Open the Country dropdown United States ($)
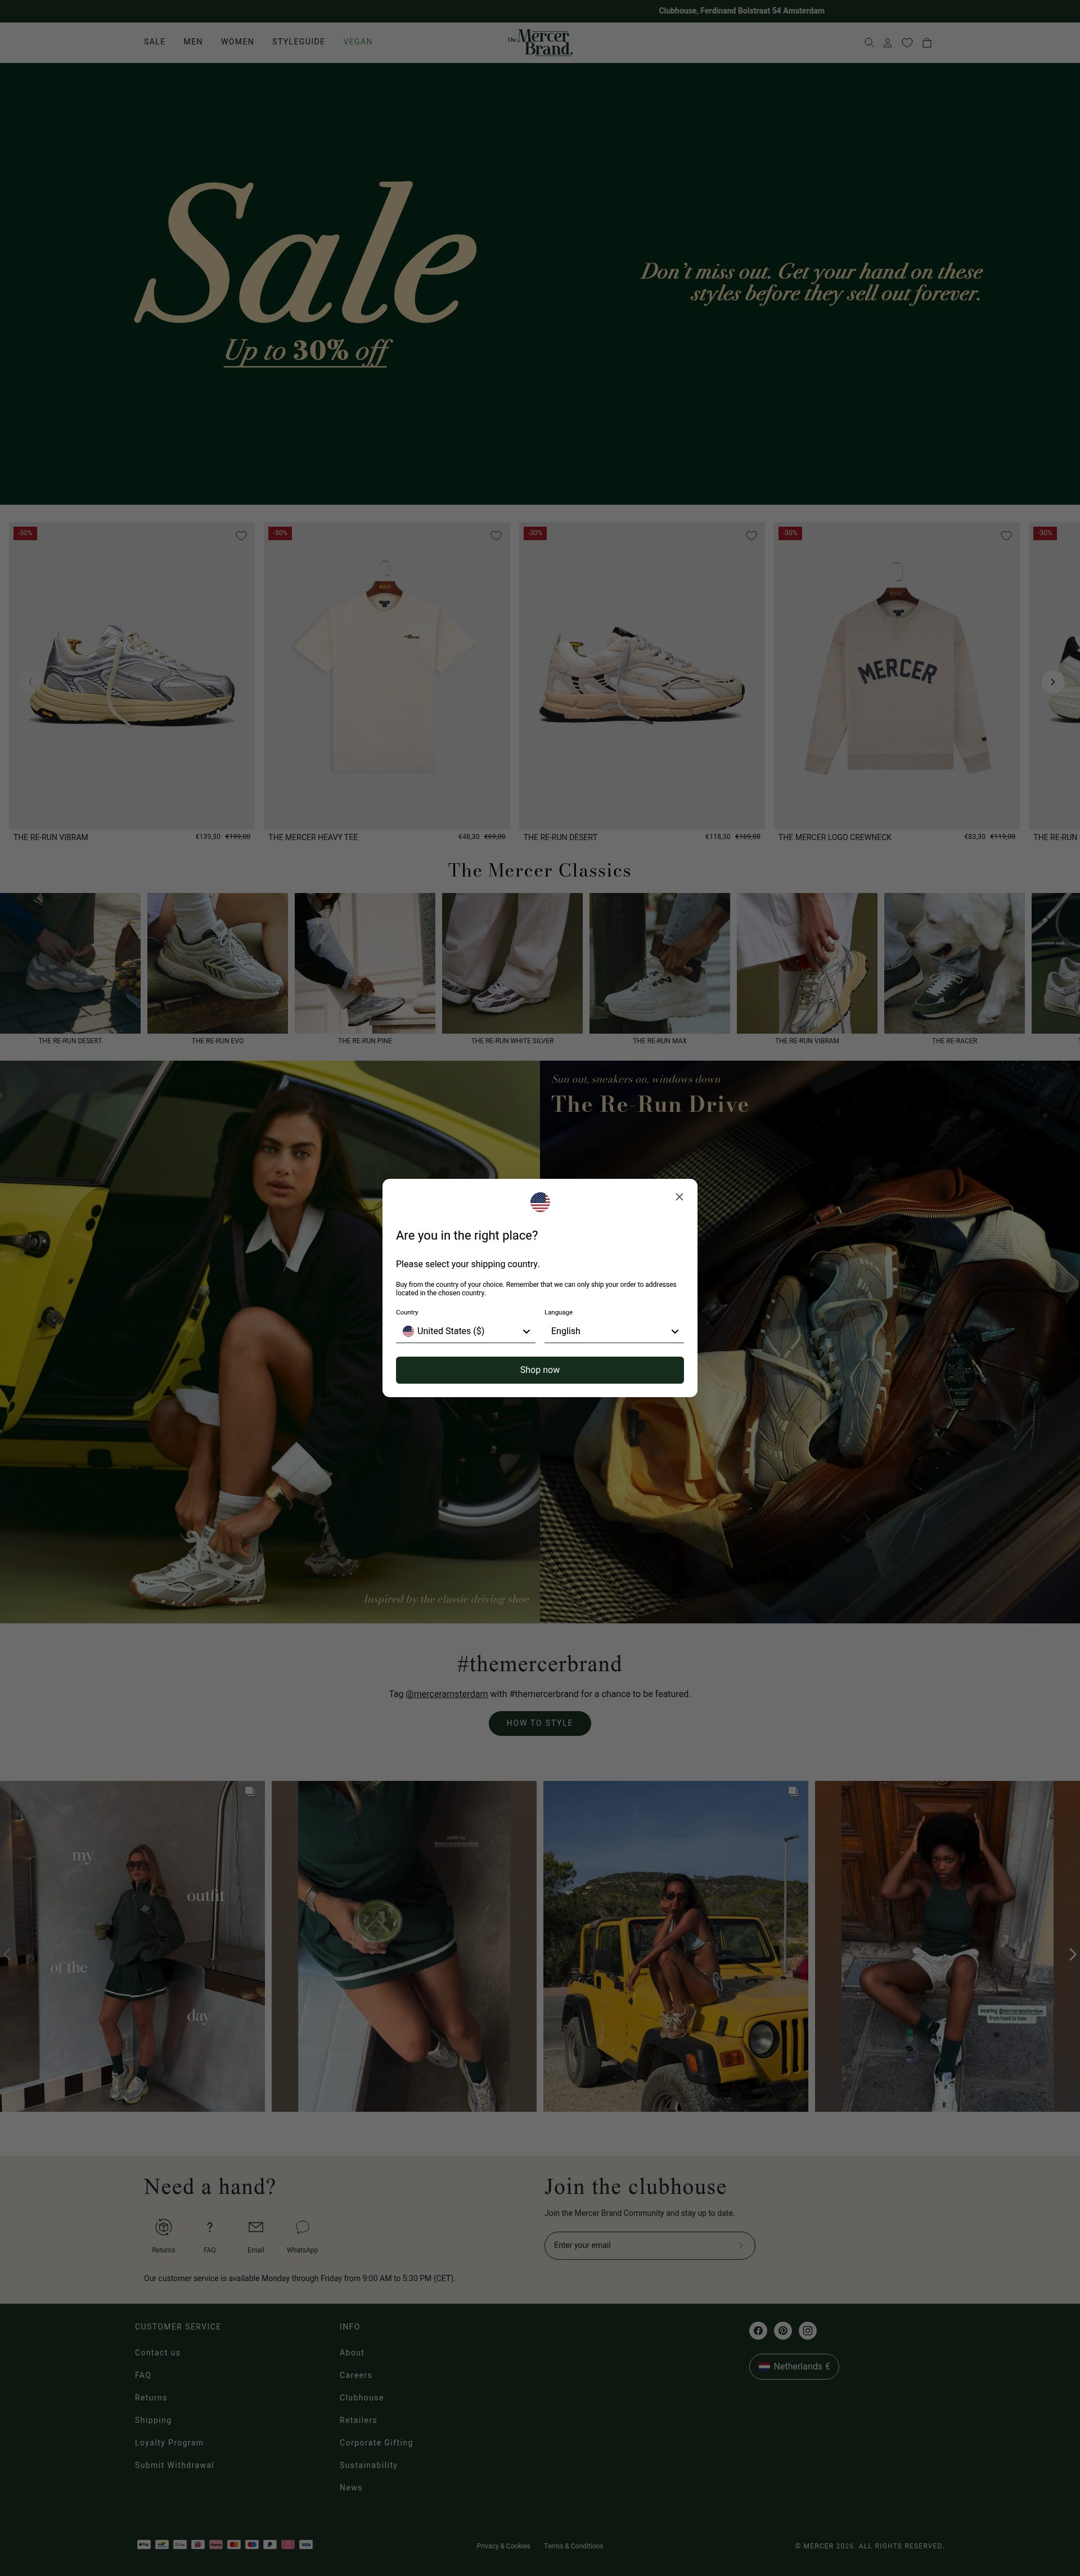 pos(466,1331)
